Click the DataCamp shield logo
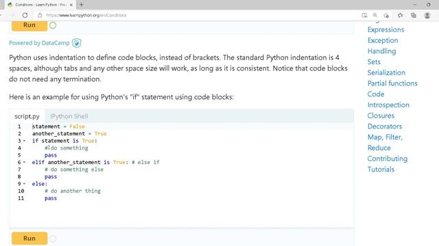 click(x=76, y=43)
